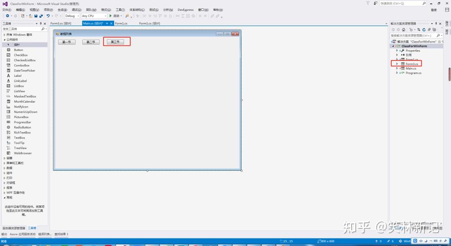The height and width of the screenshot is (246, 451).
Task: Select the ListView control in Toolbox
Action: coord(25,91)
